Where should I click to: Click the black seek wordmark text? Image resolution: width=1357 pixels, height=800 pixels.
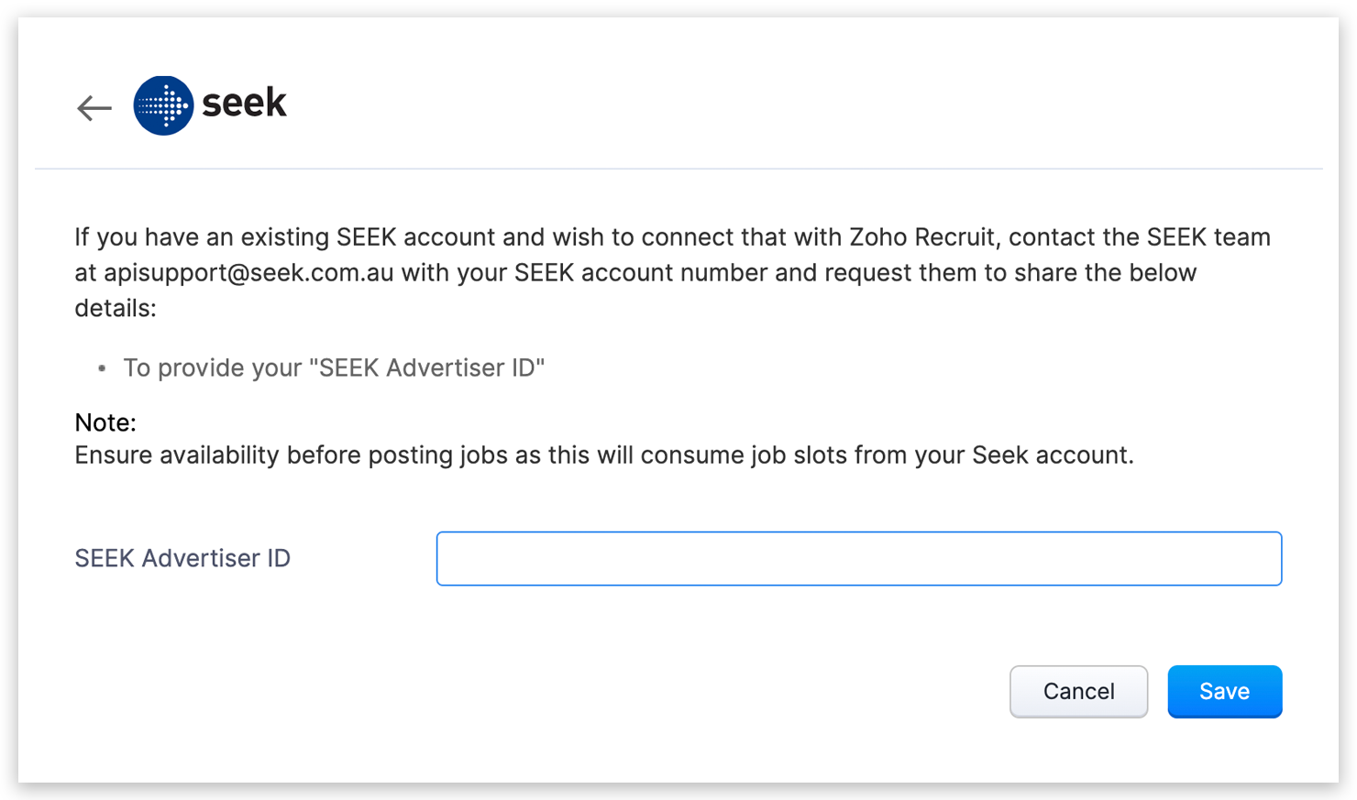244,103
